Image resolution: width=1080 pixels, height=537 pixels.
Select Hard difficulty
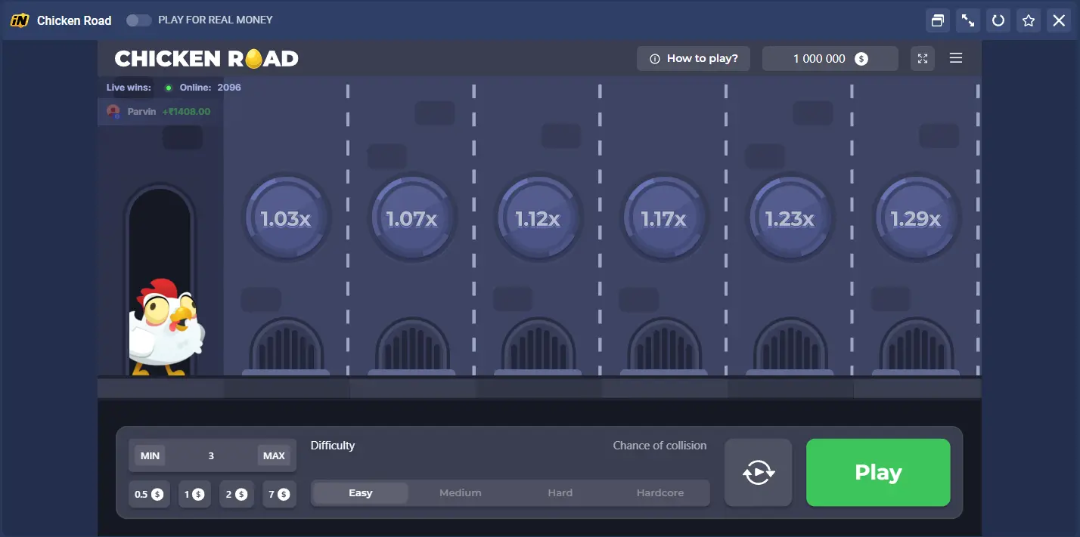560,493
